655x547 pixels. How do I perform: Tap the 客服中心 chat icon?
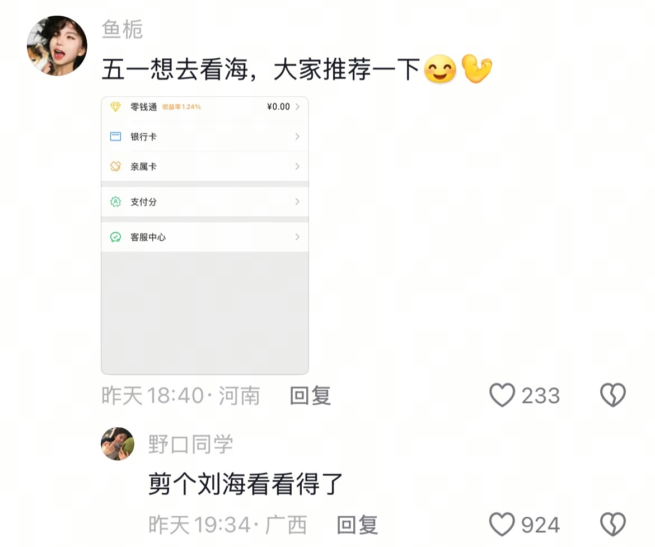point(115,237)
